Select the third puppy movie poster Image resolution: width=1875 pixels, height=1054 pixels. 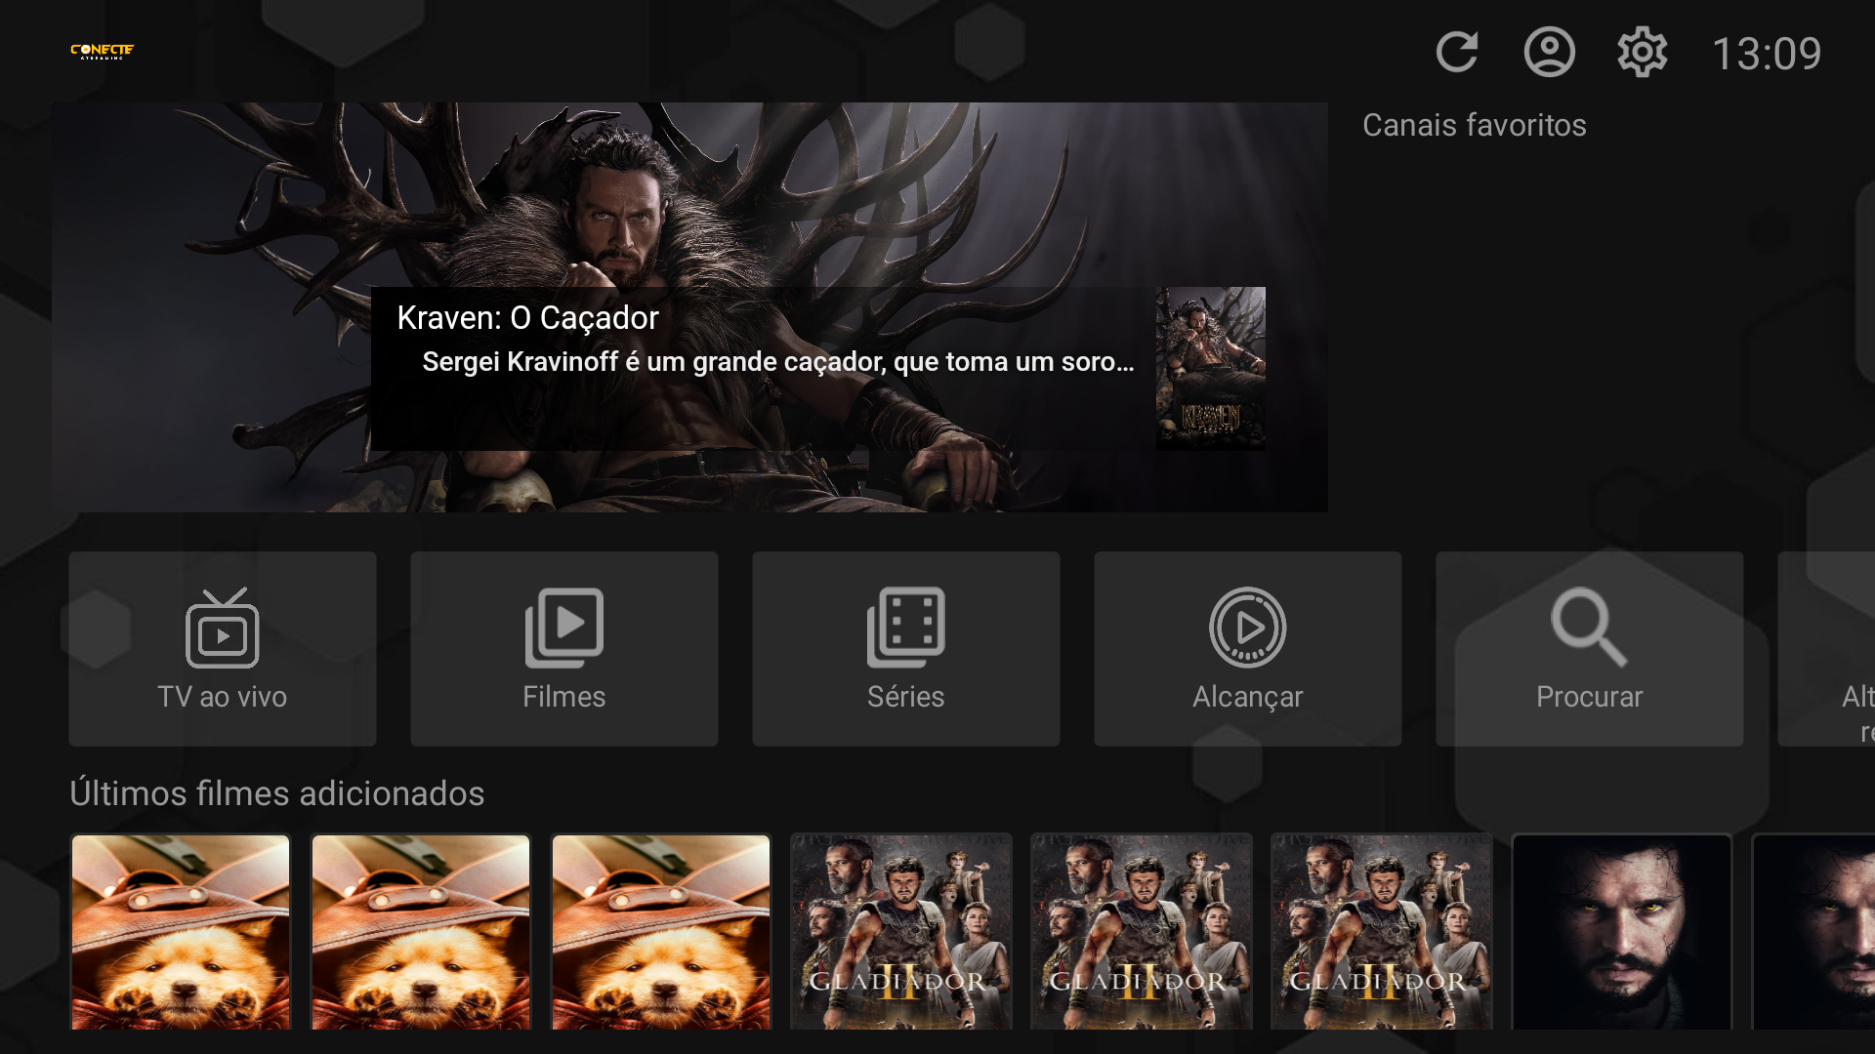pyautogui.click(x=661, y=932)
